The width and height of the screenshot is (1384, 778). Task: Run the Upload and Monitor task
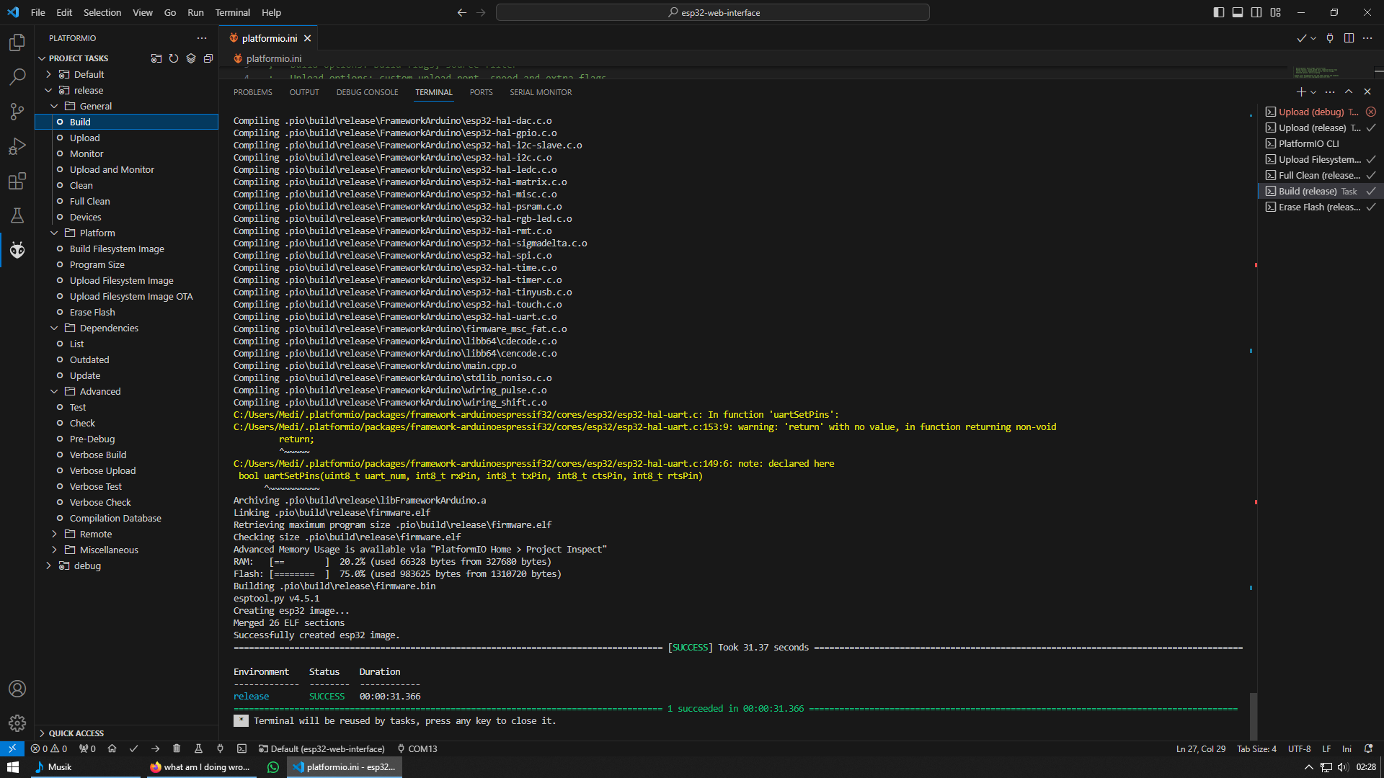pyautogui.click(x=112, y=169)
